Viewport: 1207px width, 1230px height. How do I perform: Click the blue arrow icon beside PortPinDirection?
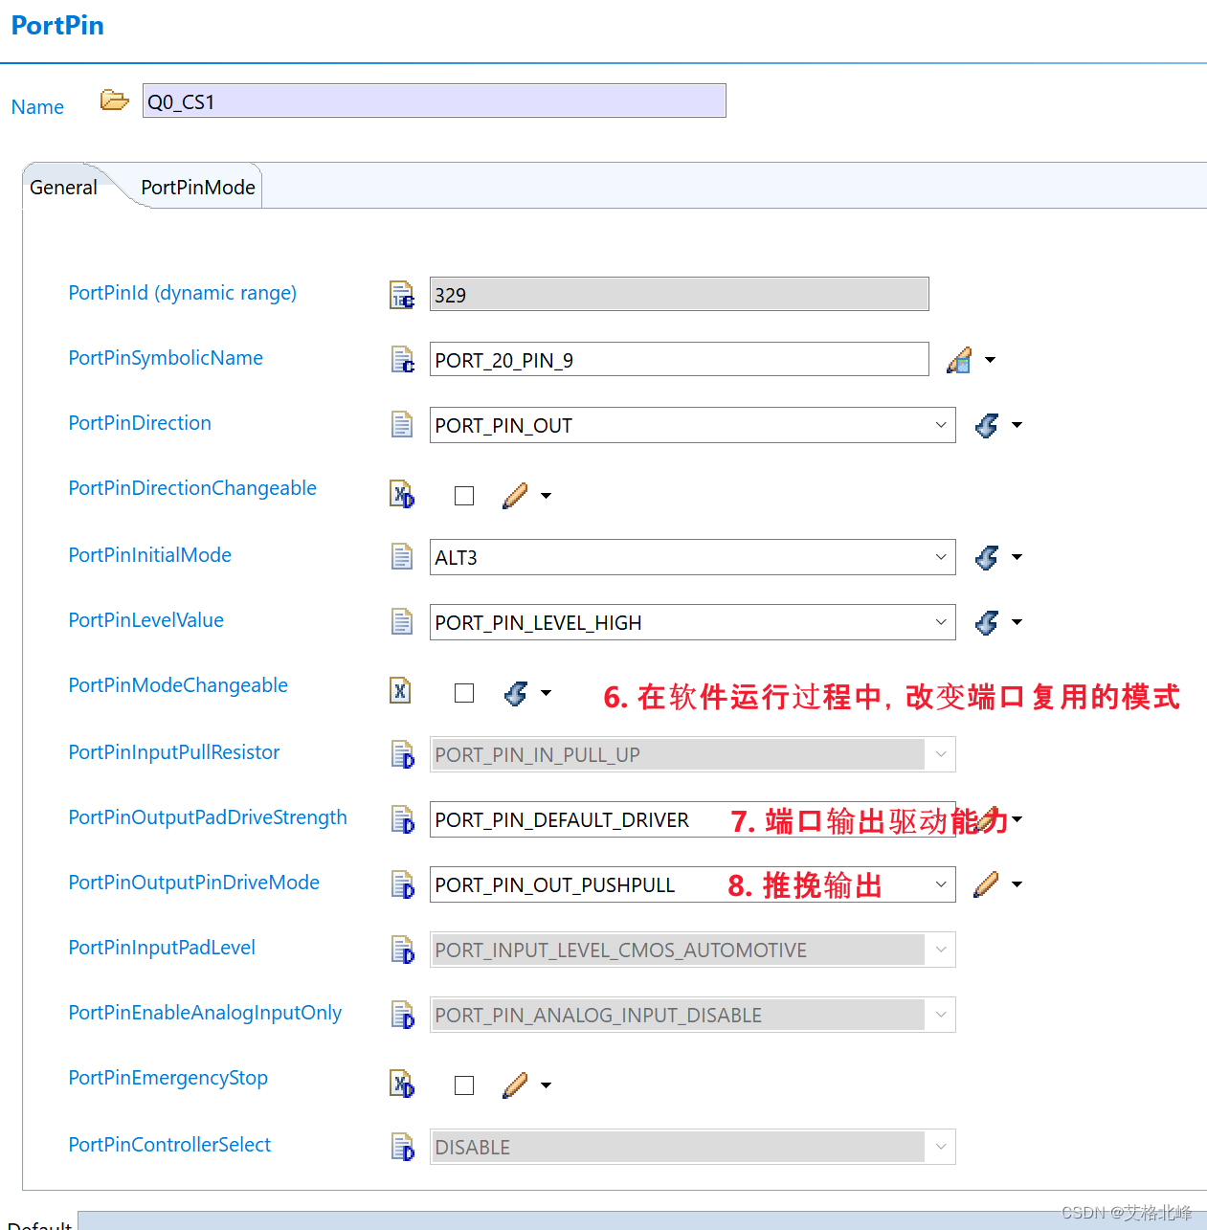pyautogui.click(x=987, y=425)
